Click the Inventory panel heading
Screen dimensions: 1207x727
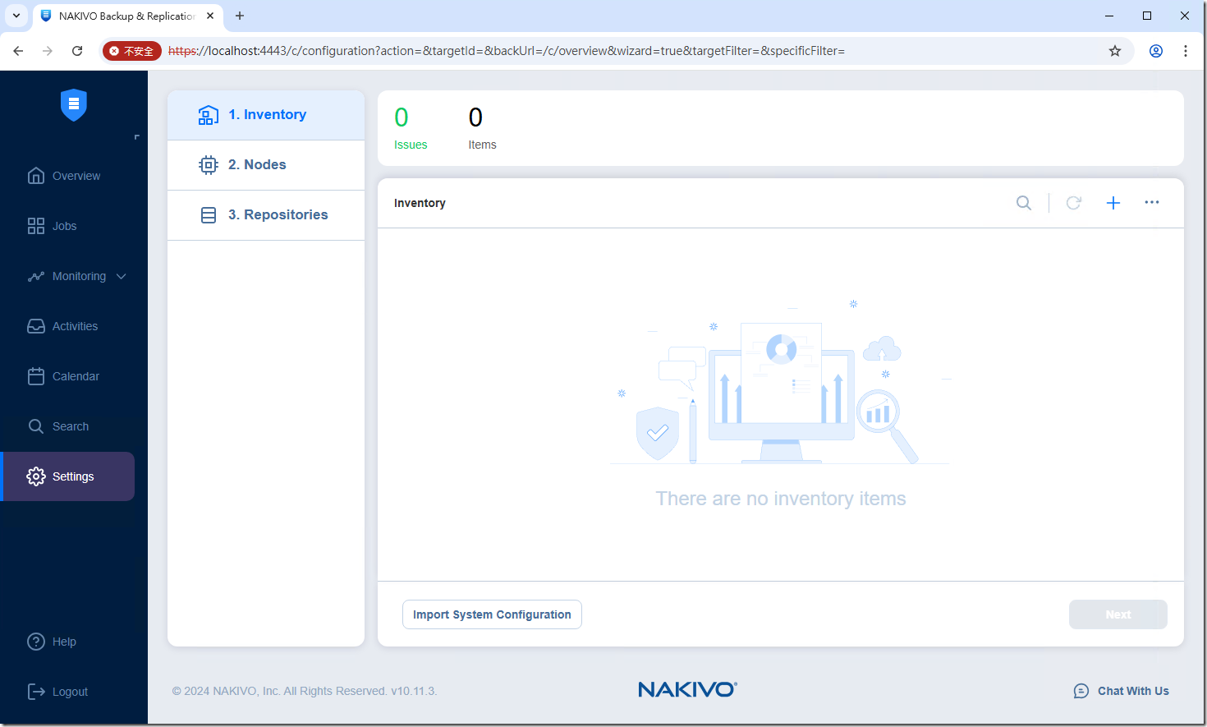[x=420, y=203]
